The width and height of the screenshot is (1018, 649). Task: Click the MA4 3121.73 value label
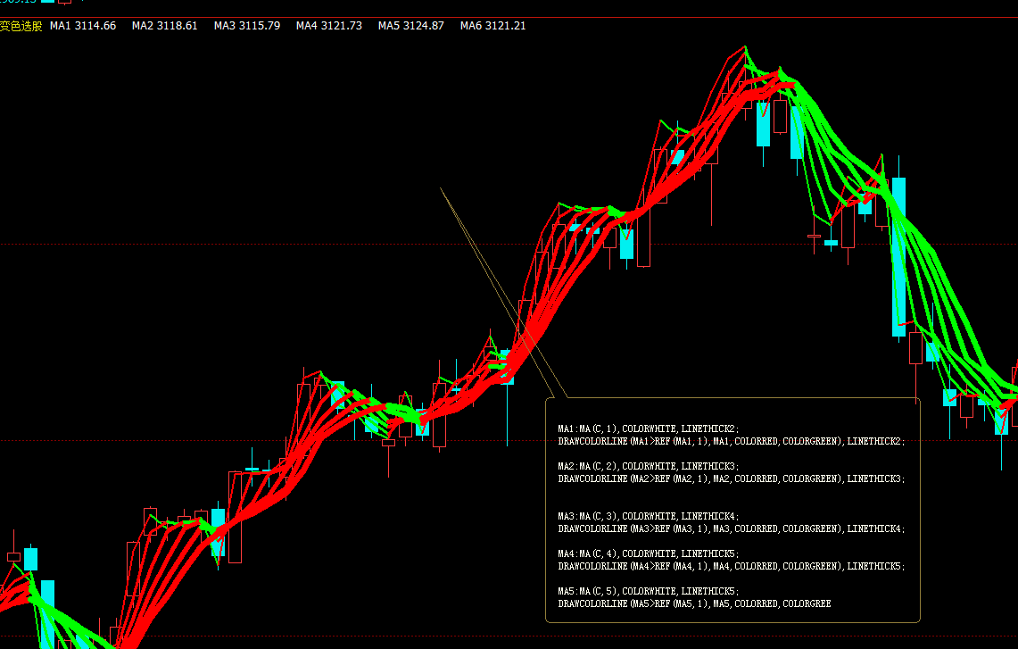tap(329, 26)
